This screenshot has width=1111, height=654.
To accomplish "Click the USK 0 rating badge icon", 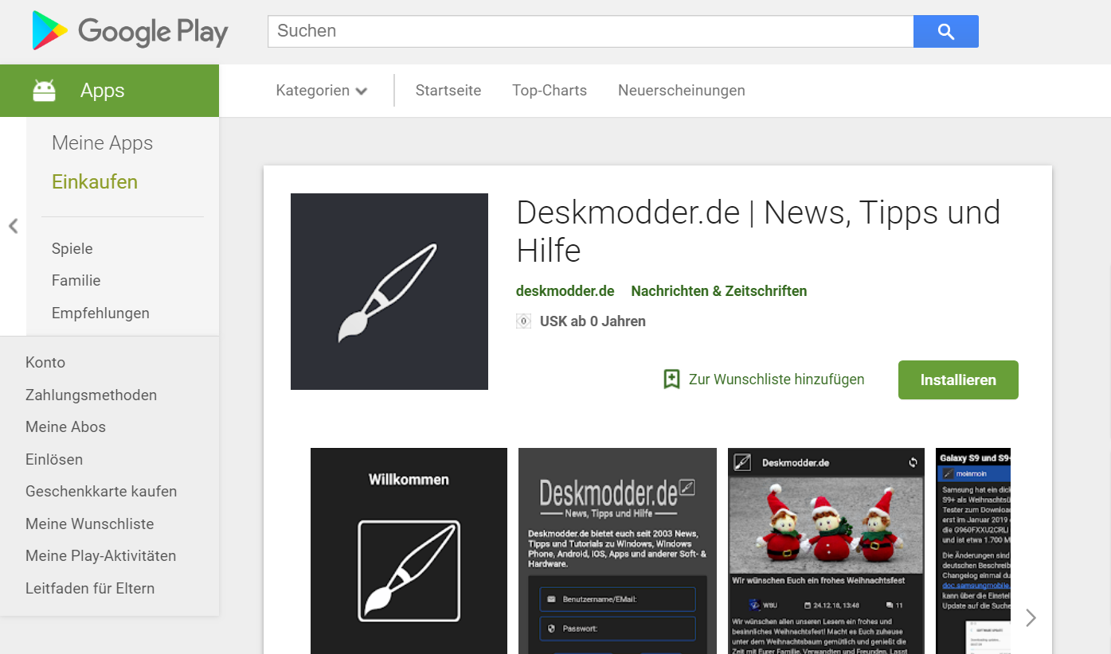I will (523, 321).
